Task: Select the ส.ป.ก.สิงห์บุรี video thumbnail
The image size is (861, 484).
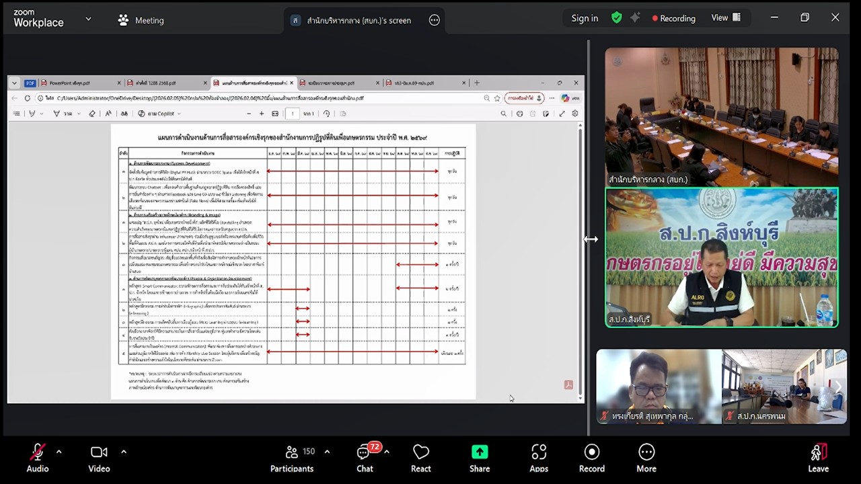Action: 722,257
